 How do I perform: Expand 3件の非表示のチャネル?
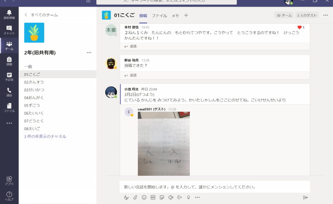click(45, 136)
